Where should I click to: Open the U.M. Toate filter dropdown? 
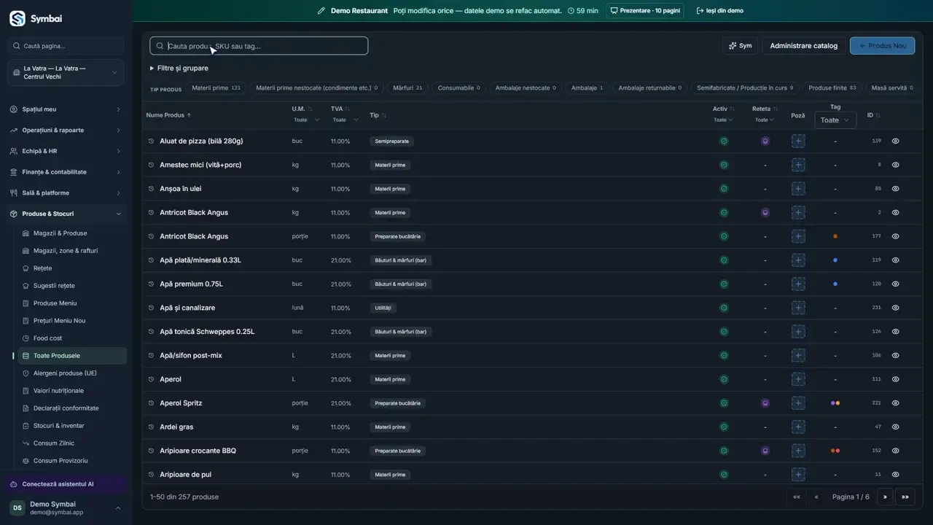click(x=306, y=120)
